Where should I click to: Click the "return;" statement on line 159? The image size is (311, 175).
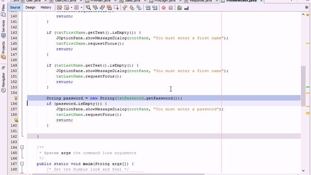[65, 120]
